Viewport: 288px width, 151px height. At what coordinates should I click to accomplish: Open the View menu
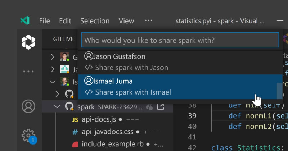[126, 21]
